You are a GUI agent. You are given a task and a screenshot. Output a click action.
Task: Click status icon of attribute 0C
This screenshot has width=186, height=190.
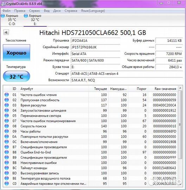coord(7,141)
